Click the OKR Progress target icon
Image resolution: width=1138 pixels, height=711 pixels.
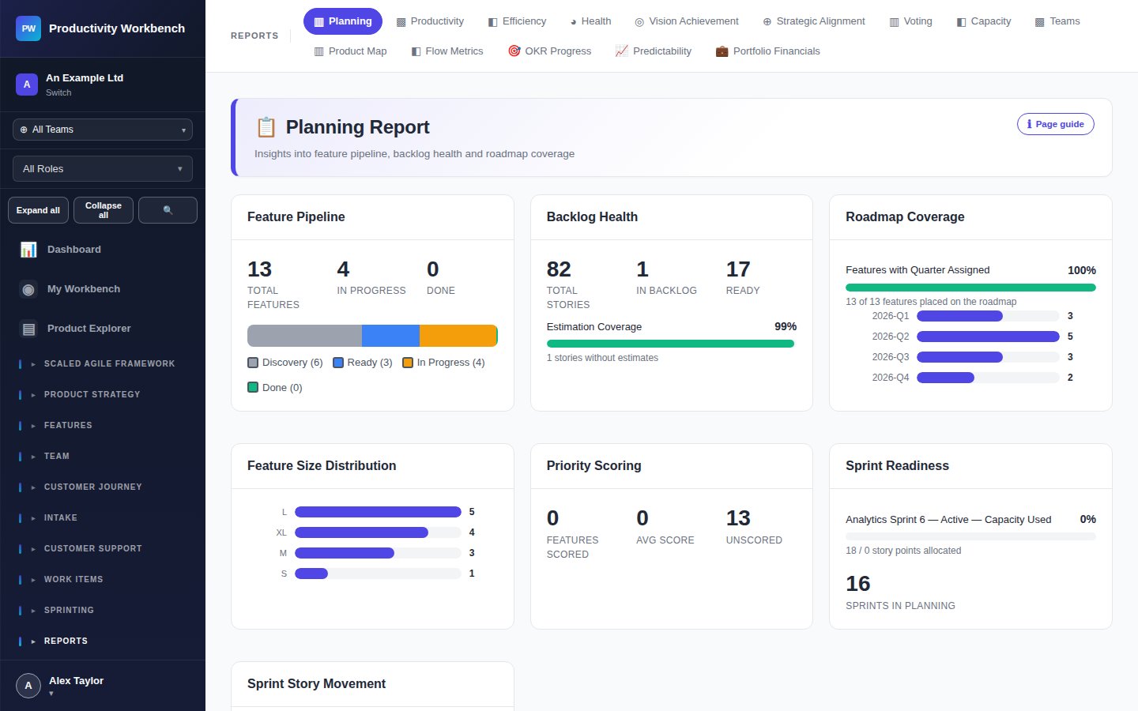pos(514,51)
